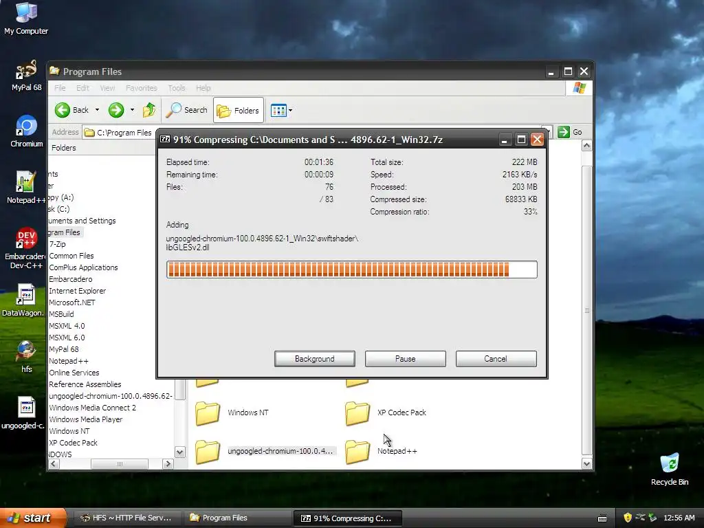Viewport: 704px width, 528px height.
Task: Open Chromium desktop shortcut
Action: point(27,131)
